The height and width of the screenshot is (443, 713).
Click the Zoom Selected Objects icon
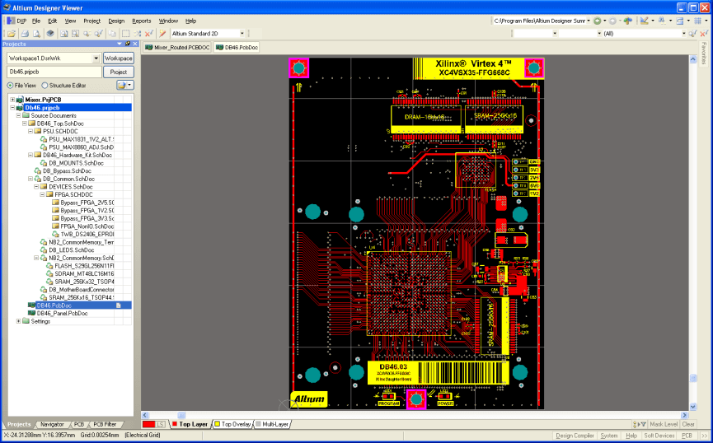[87, 34]
